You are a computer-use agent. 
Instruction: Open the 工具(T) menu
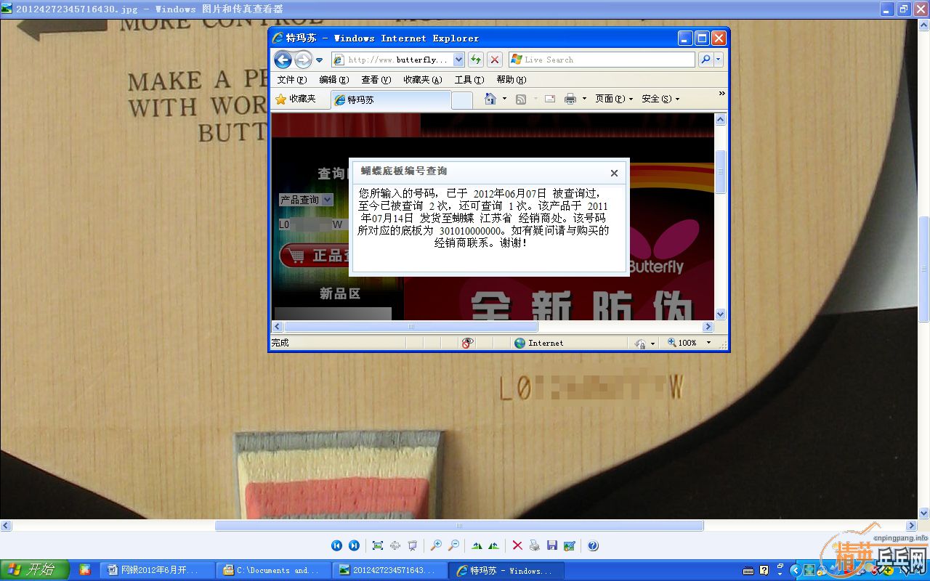(x=469, y=80)
